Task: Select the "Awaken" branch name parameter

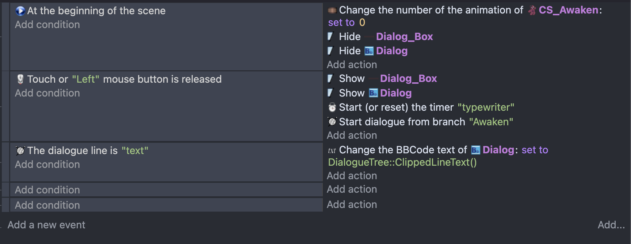Action: [x=491, y=122]
